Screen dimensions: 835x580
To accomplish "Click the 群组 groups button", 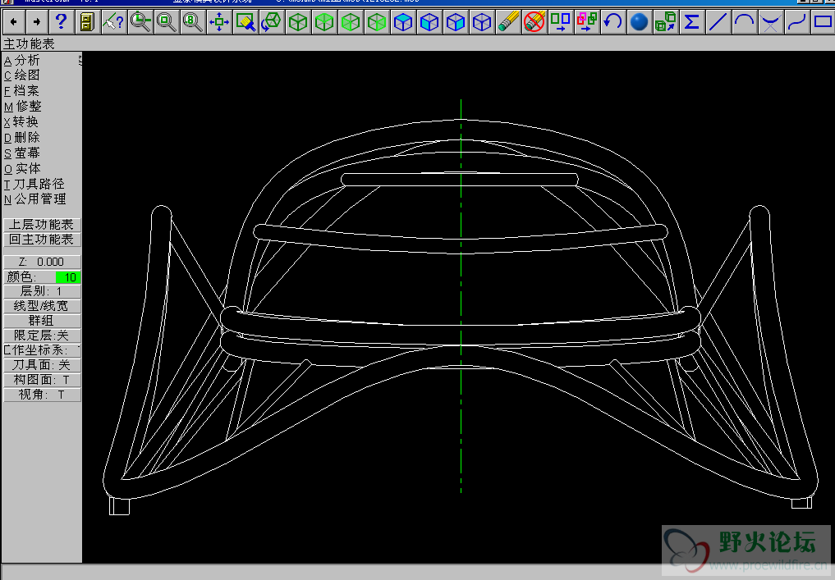I will (x=42, y=320).
